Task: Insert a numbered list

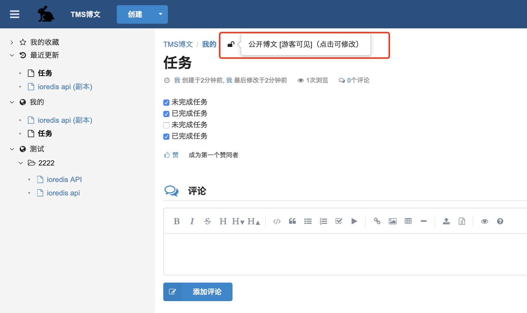Action: pos(323,221)
